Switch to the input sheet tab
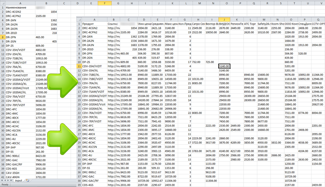 pyautogui.click(x=18, y=180)
